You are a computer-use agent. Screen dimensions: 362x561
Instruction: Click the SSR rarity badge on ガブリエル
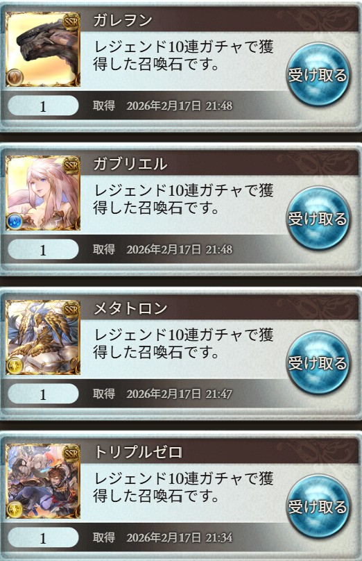71,165
